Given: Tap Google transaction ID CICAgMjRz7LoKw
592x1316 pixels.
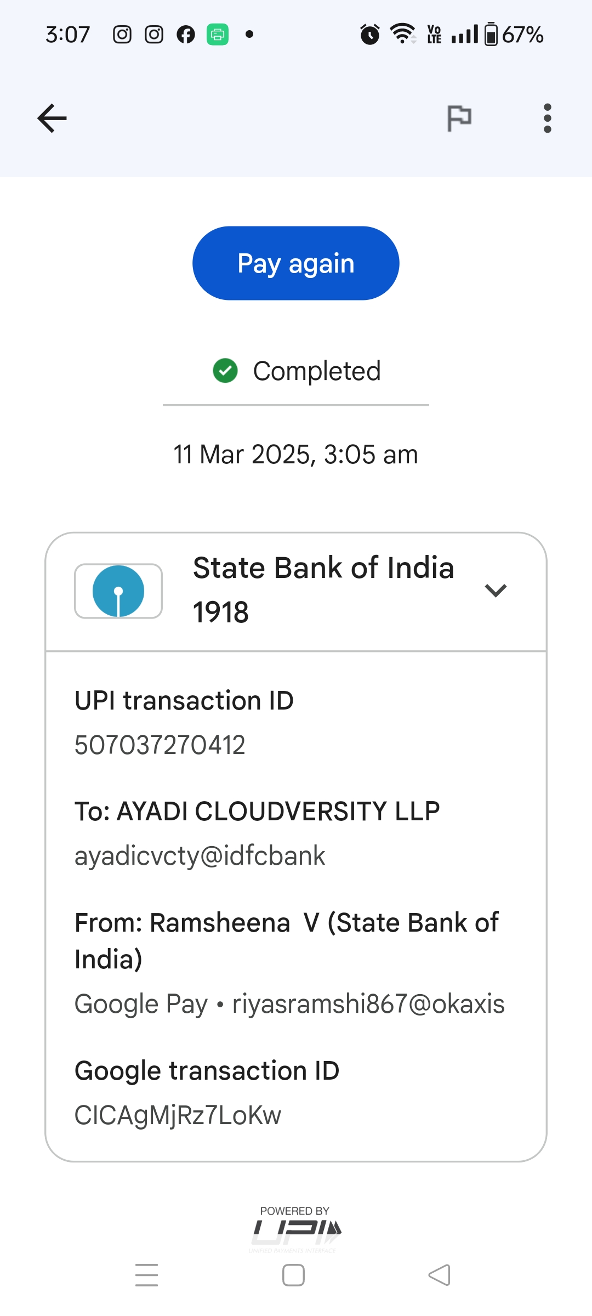Looking at the screenshot, I should [x=178, y=1115].
